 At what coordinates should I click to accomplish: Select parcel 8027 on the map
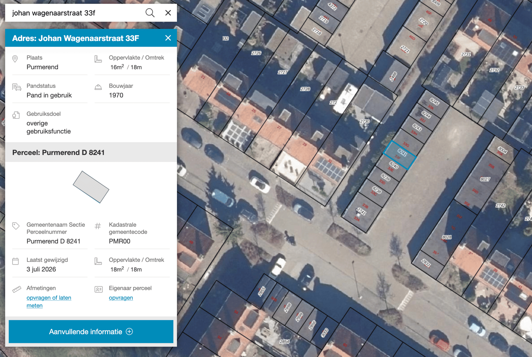[x=485, y=179]
